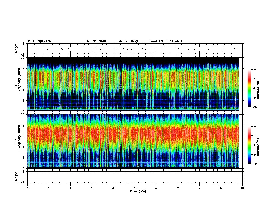
Task: Click the "10" frequency tick of the ch.2 spectrogram
Action: coord(23,114)
